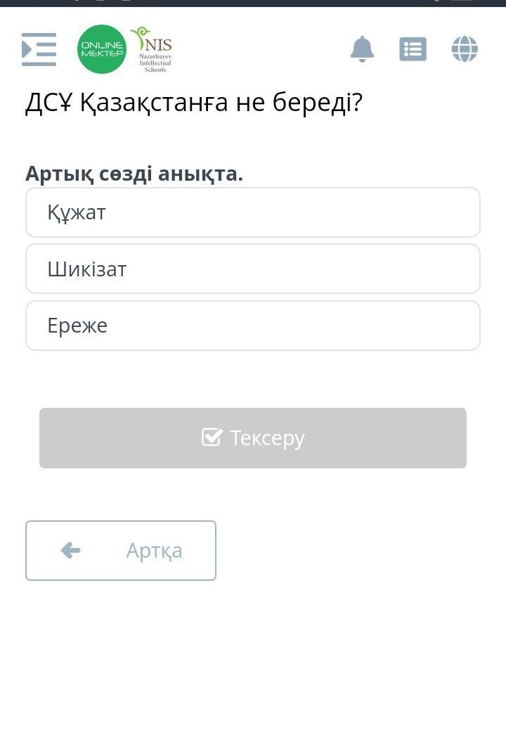Viewport: 506px width, 751px height.
Task: Click the word Тексеру on the check button
Action: tap(267, 437)
